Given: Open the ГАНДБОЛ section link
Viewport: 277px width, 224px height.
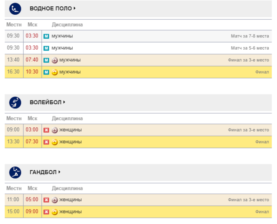Looking at the screenshot, I should (43, 172).
